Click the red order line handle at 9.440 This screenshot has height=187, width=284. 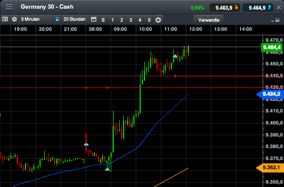tap(175, 76)
